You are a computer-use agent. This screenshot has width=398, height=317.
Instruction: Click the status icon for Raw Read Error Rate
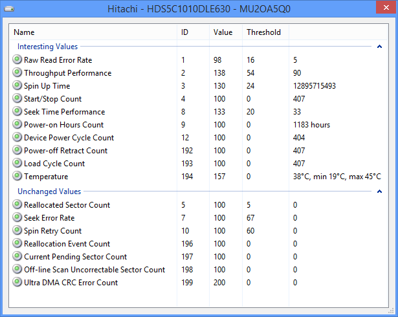click(17, 60)
